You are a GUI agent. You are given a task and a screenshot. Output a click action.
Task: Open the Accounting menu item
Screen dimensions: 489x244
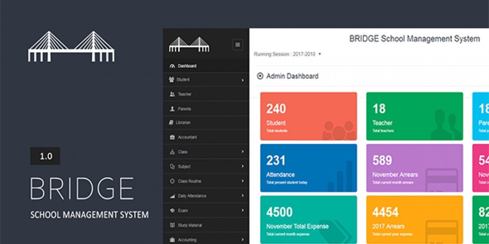(206, 239)
